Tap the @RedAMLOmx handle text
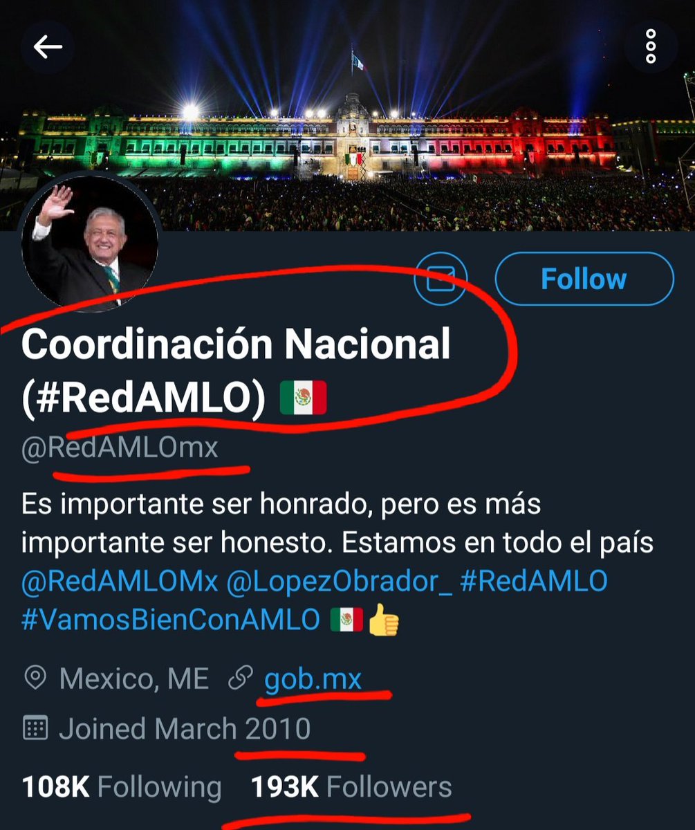 [x=120, y=449]
